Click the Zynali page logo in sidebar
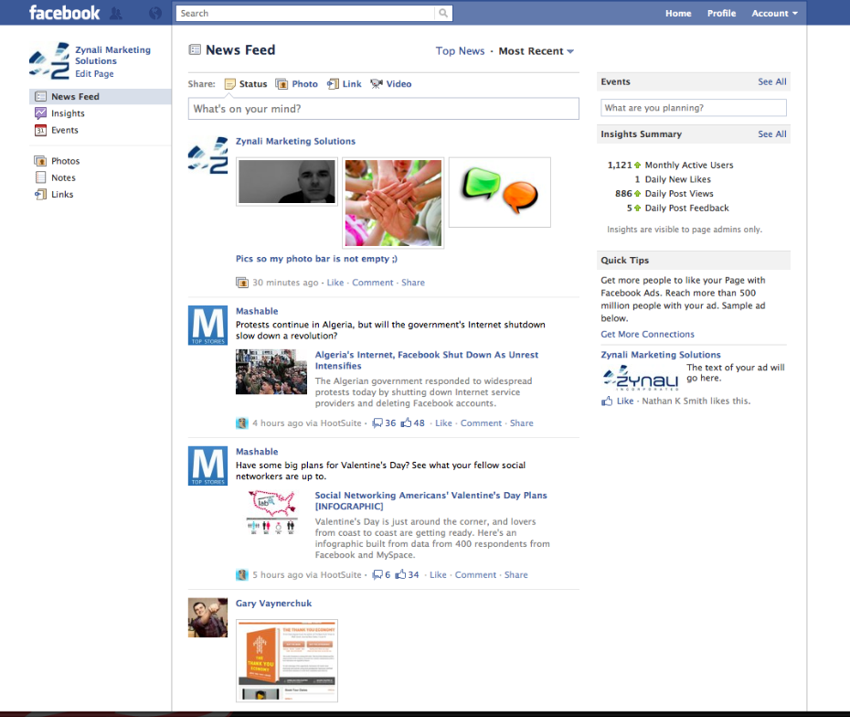Viewport: 850px width, 717px height. pyautogui.click(x=49, y=60)
